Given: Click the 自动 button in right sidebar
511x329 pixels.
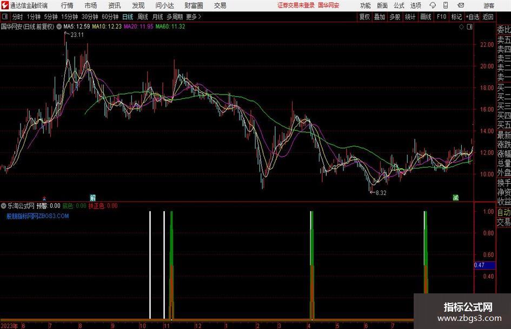Looking at the screenshot, I should pyautogui.click(x=504, y=213).
